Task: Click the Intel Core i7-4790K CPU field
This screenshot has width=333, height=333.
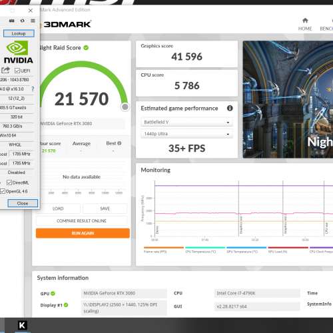Action: [x=257, y=293]
